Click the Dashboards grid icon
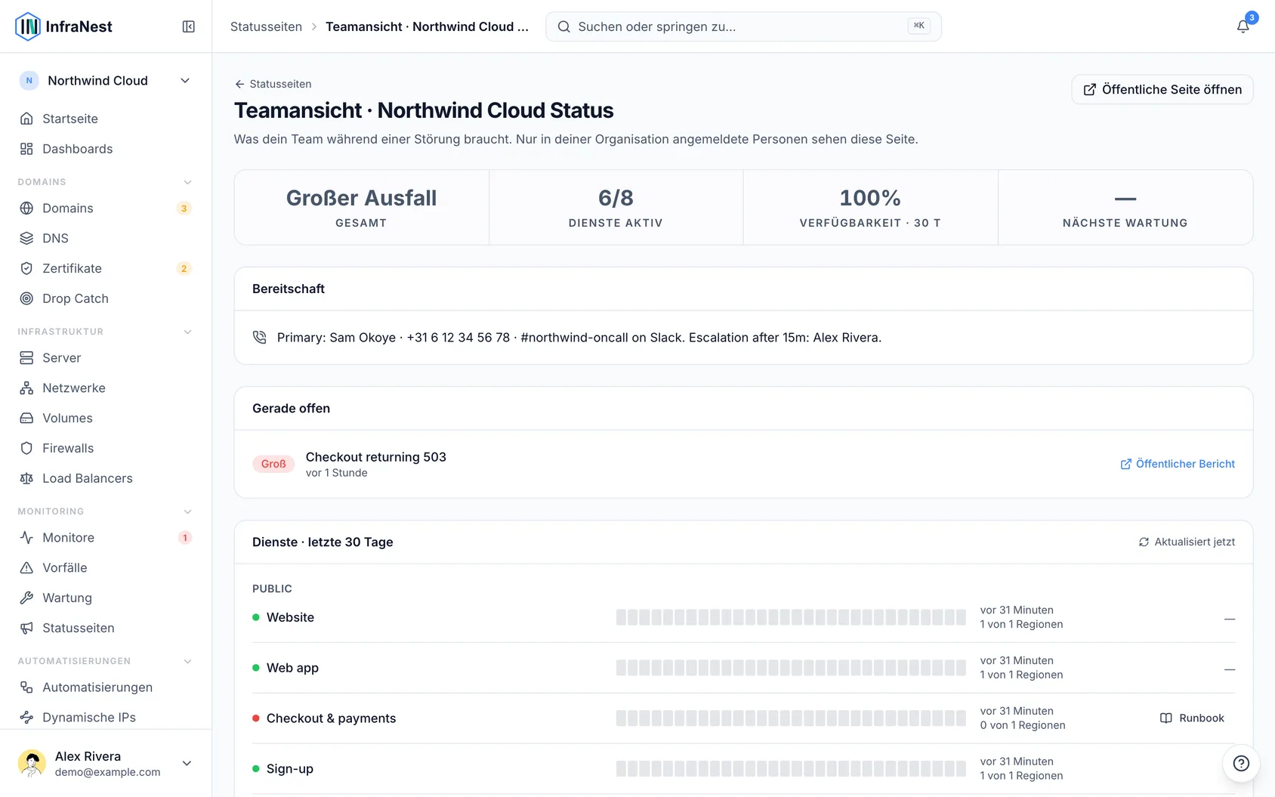This screenshot has height=797, width=1275. 26,149
